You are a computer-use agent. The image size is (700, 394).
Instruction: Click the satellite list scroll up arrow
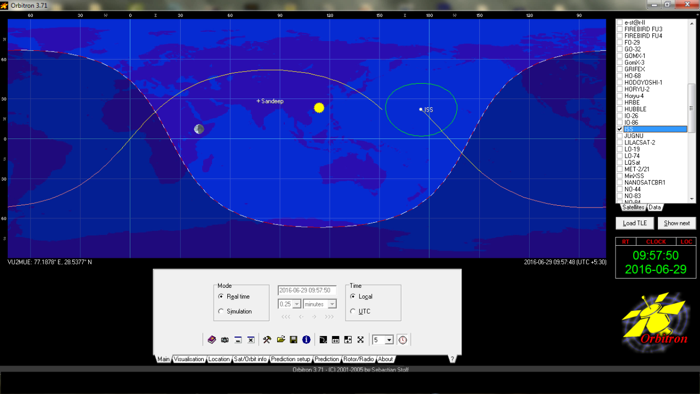coord(692,22)
